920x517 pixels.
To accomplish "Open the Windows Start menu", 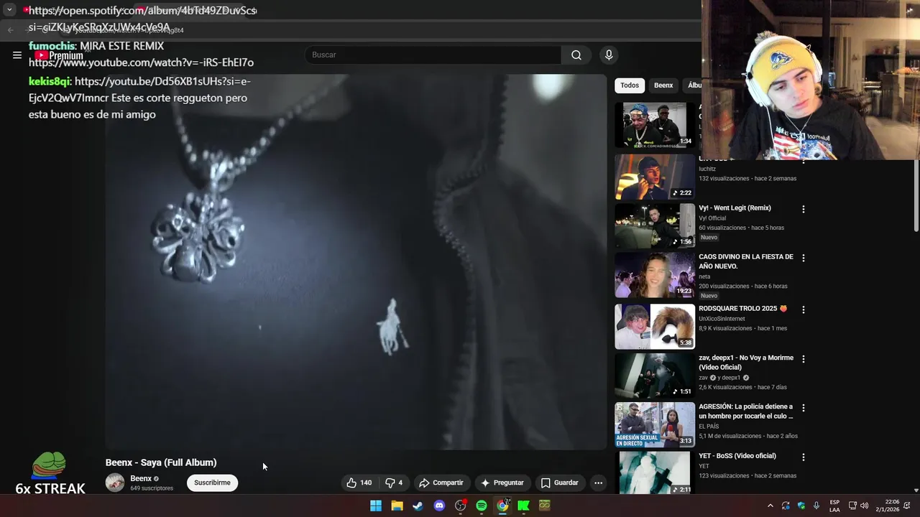I will [376, 506].
